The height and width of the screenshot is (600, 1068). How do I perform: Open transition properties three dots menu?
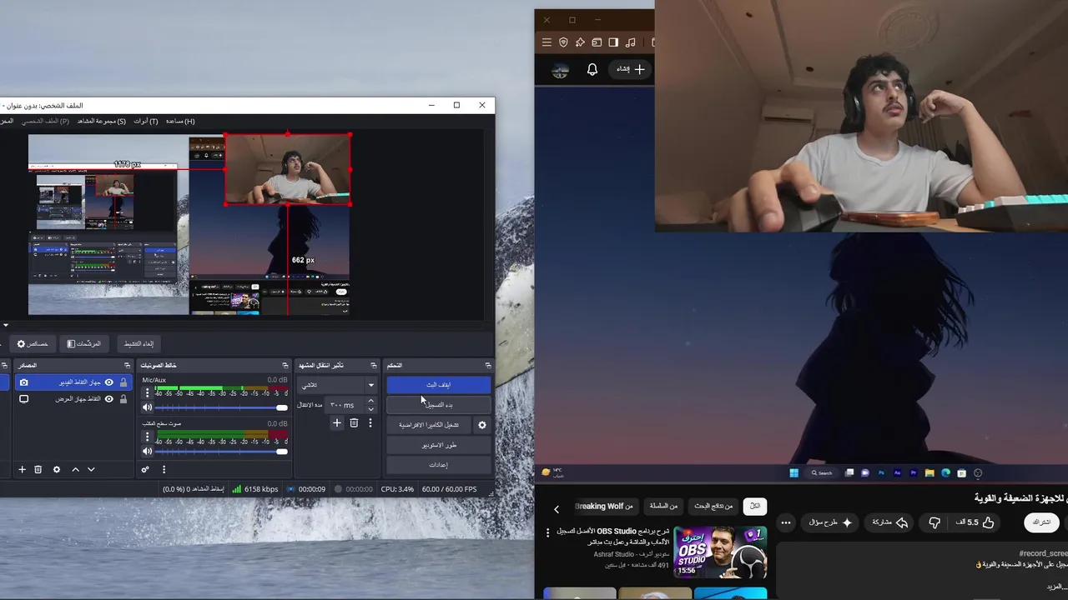(370, 423)
